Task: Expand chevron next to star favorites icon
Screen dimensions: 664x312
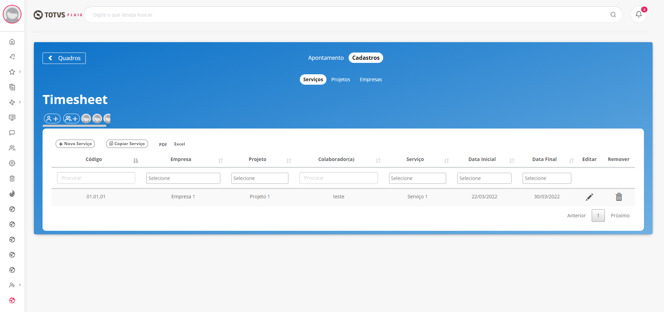Action: (20, 72)
